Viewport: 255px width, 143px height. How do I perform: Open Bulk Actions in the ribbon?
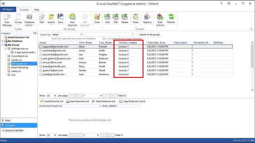pyautogui.click(x=160, y=20)
